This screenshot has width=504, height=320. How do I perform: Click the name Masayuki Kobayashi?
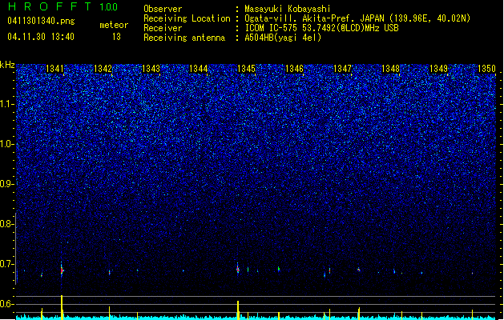point(288,9)
